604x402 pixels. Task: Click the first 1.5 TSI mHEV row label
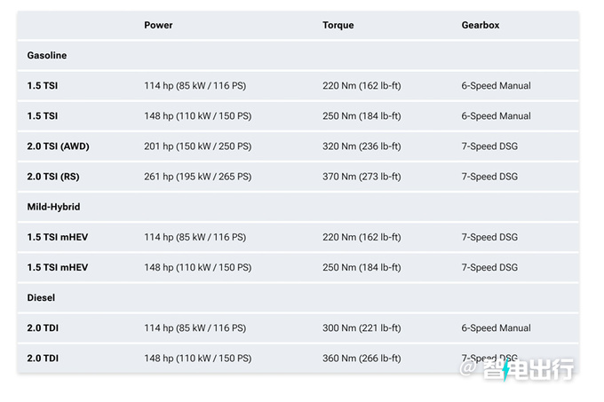58,237
